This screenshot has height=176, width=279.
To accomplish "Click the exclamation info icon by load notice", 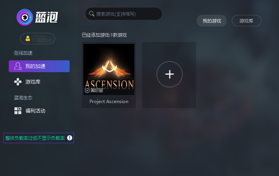I will (70, 138).
